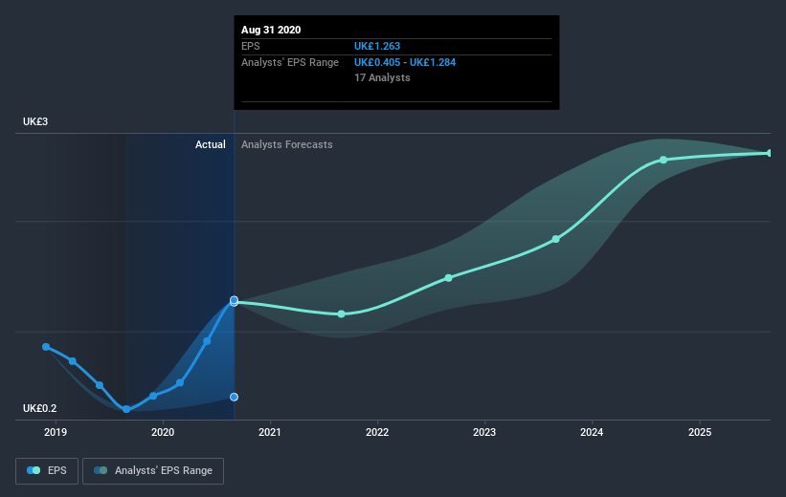The width and height of the screenshot is (786, 497).
Task: Click the 2021 x-axis label
Action: (x=270, y=432)
